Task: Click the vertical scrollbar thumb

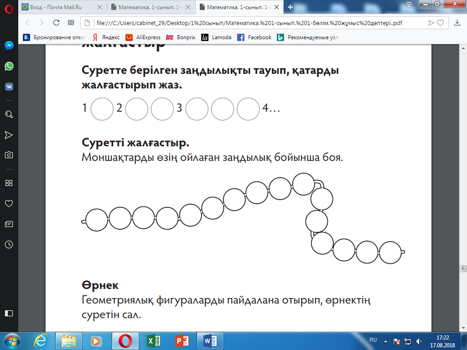Action: coord(463,268)
